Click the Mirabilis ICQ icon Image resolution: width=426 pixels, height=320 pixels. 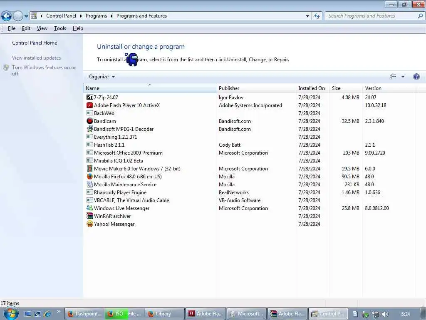point(90,160)
